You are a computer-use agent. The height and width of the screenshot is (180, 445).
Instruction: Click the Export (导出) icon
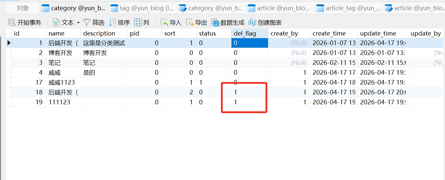pyautogui.click(x=190, y=22)
